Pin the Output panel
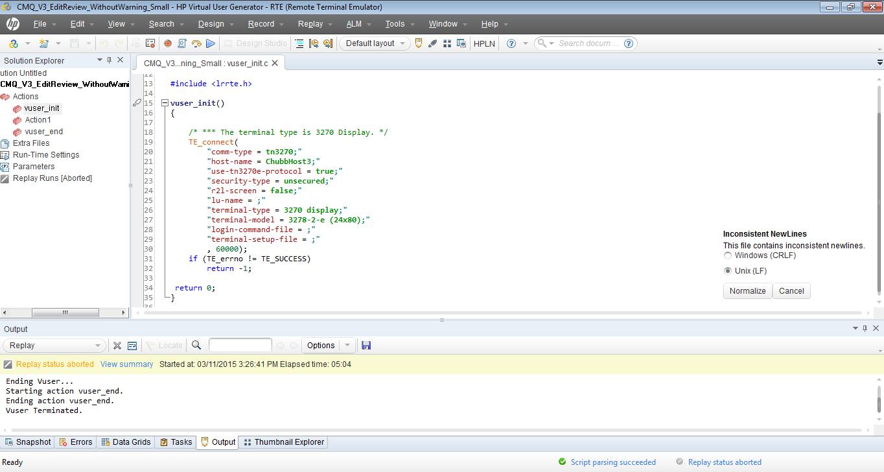 865,329
